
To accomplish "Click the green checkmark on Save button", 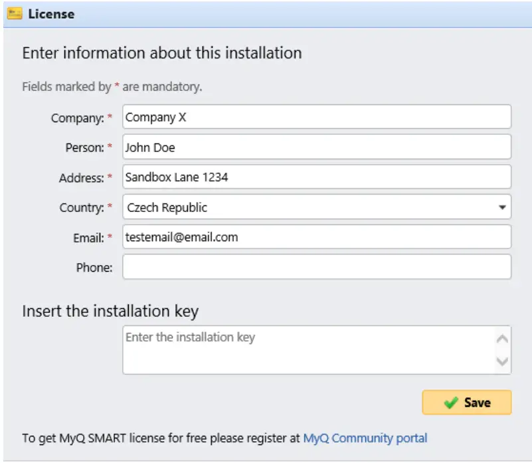I will click(x=452, y=403).
